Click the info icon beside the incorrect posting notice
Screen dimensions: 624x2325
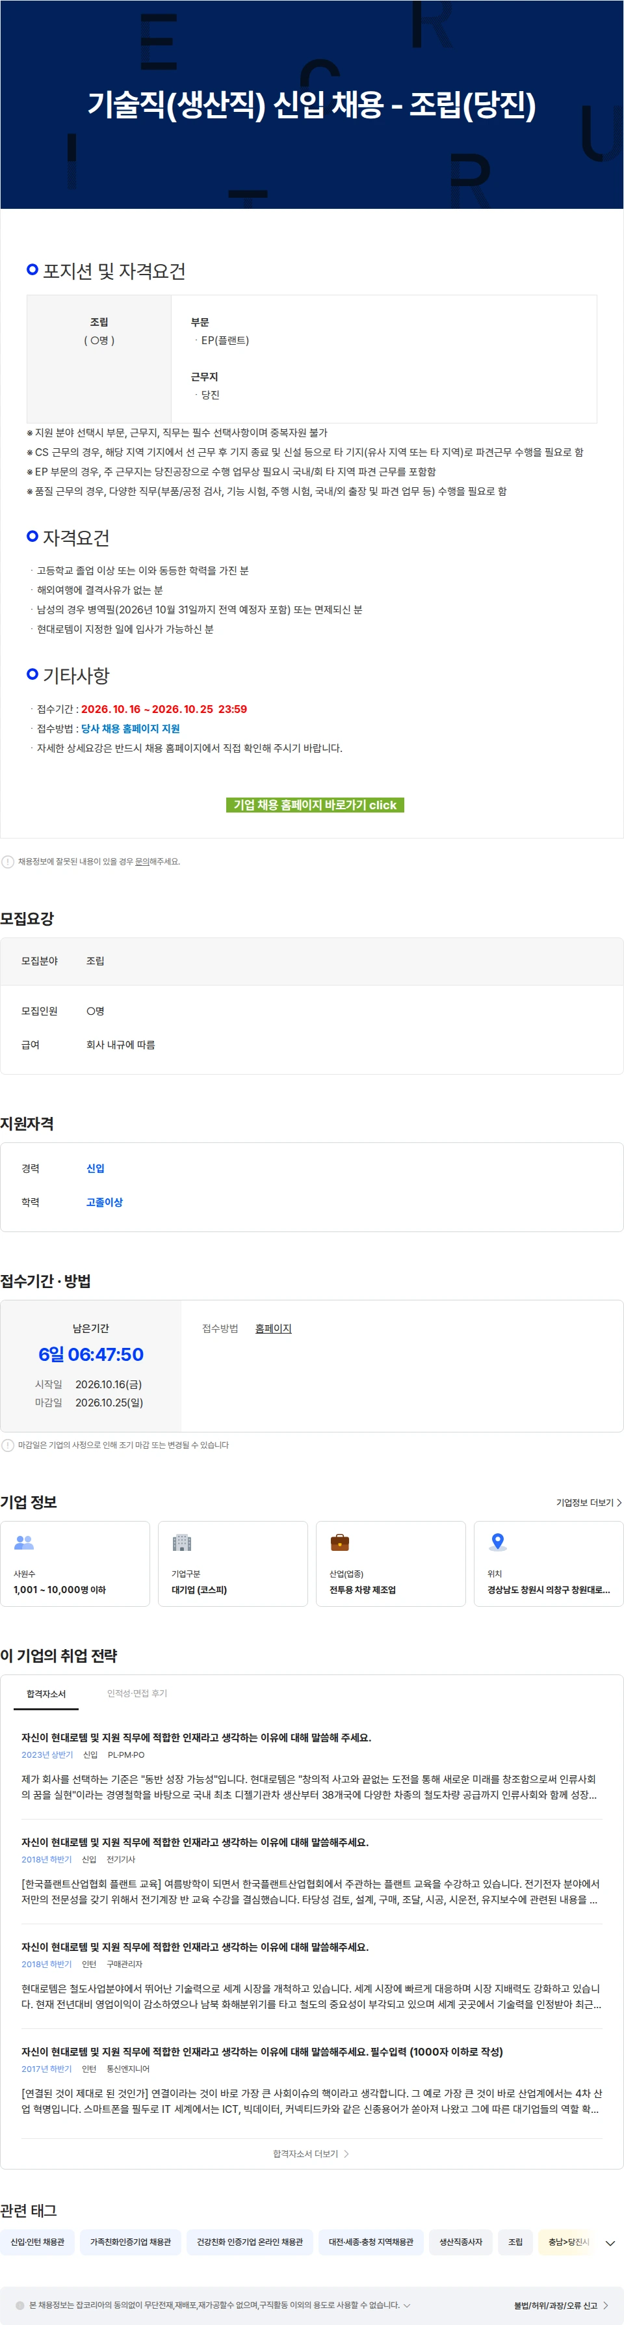pyautogui.click(x=8, y=862)
